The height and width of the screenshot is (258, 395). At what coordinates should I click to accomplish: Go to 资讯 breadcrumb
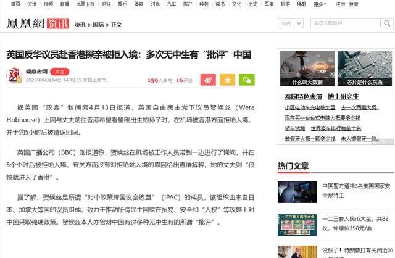(80, 25)
